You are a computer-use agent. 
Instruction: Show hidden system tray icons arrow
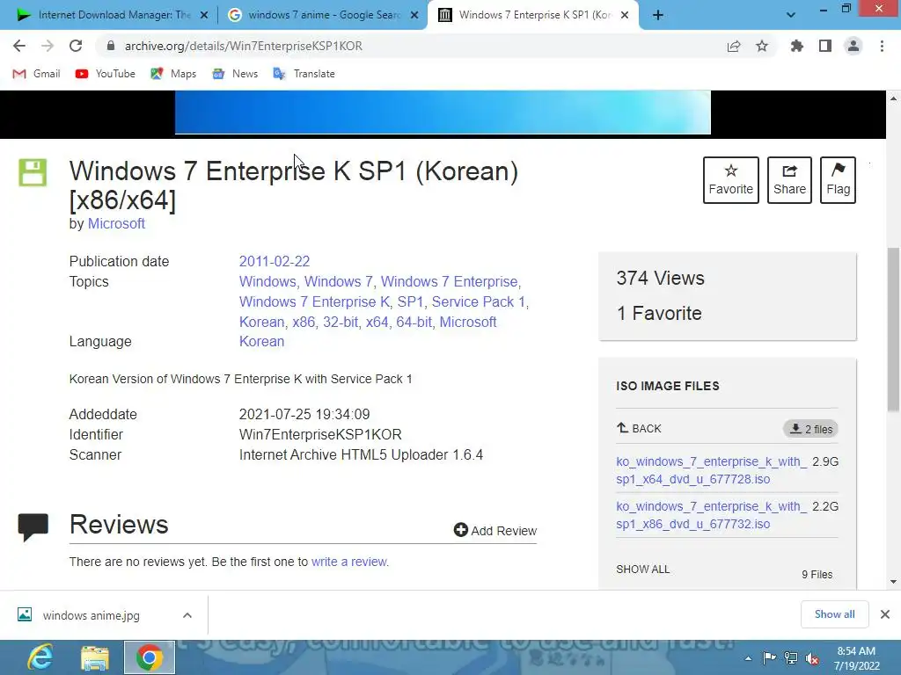(x=748, y=658)
